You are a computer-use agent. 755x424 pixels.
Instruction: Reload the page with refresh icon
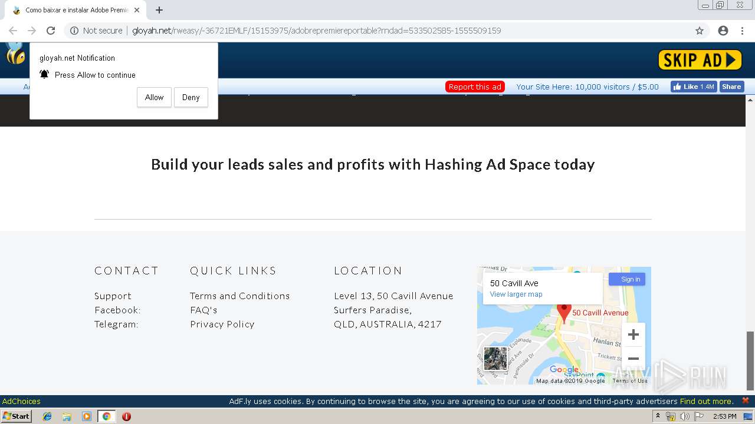(51, 31)
